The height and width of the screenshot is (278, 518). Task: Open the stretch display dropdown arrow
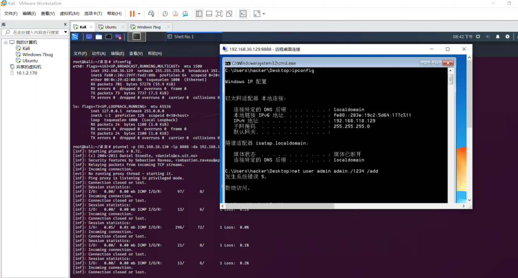point(264,14)
